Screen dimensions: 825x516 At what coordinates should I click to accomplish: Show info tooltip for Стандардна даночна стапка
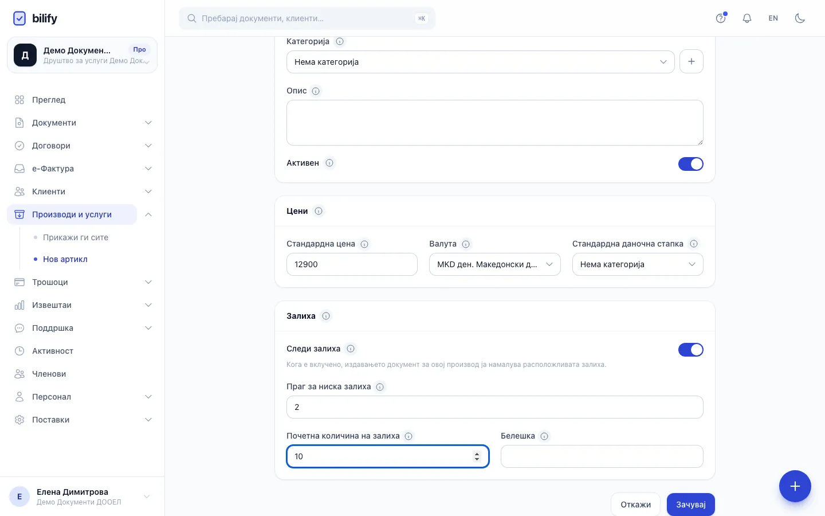(694, 244)
